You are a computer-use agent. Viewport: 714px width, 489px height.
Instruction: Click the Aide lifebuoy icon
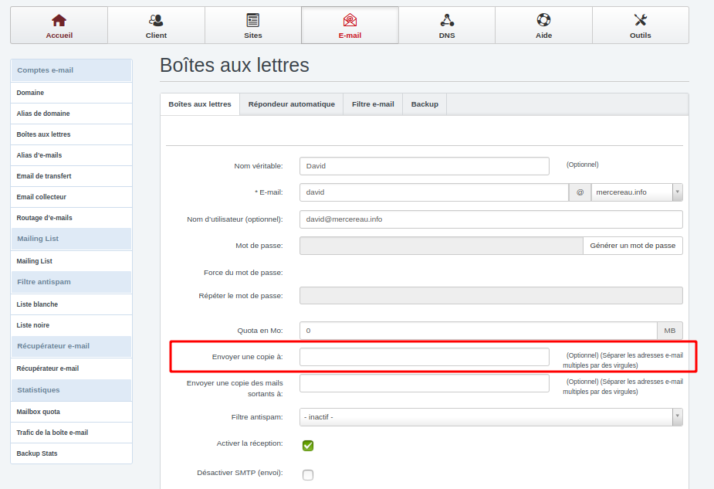(x=543, y=20)
